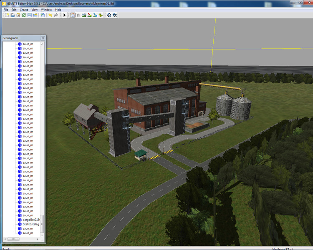This screenshot has height=250, width=313.
Task: Click the Scenegraph panel title
Action: [10, 38]
